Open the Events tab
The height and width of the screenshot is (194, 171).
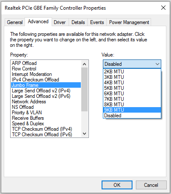[97, 22]
